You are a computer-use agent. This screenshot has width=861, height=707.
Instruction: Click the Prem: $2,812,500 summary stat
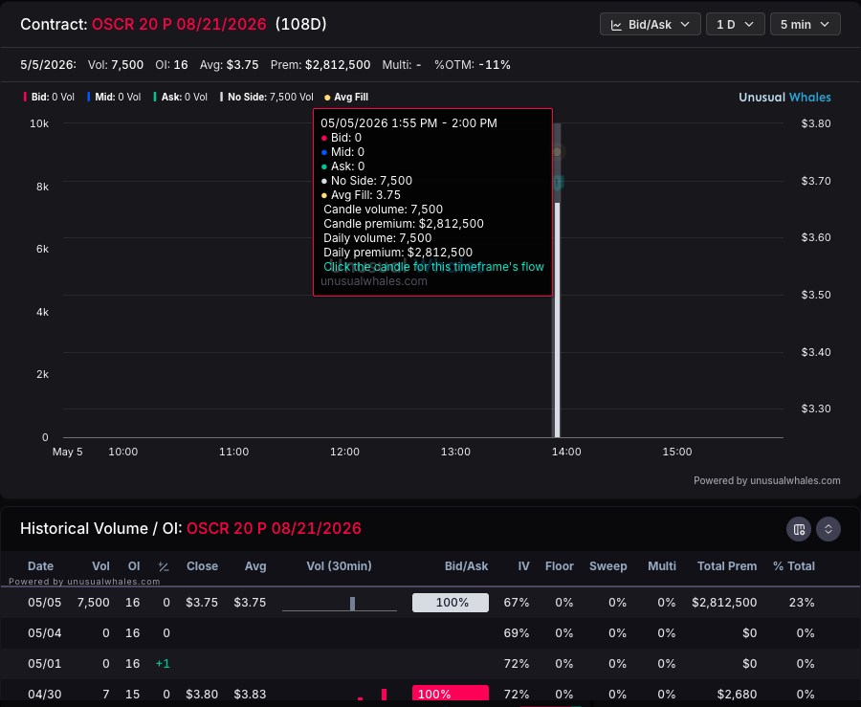[320, 65]
